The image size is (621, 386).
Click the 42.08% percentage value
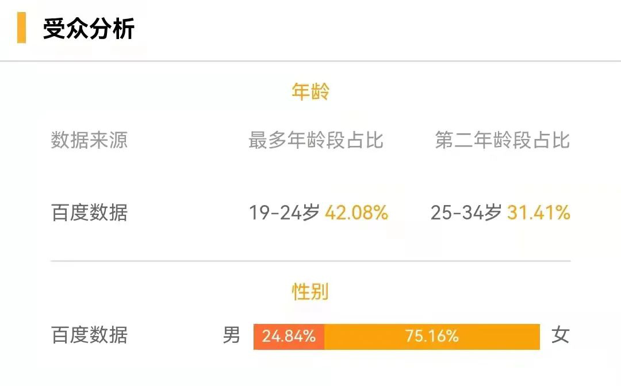[x=356, y=213]
